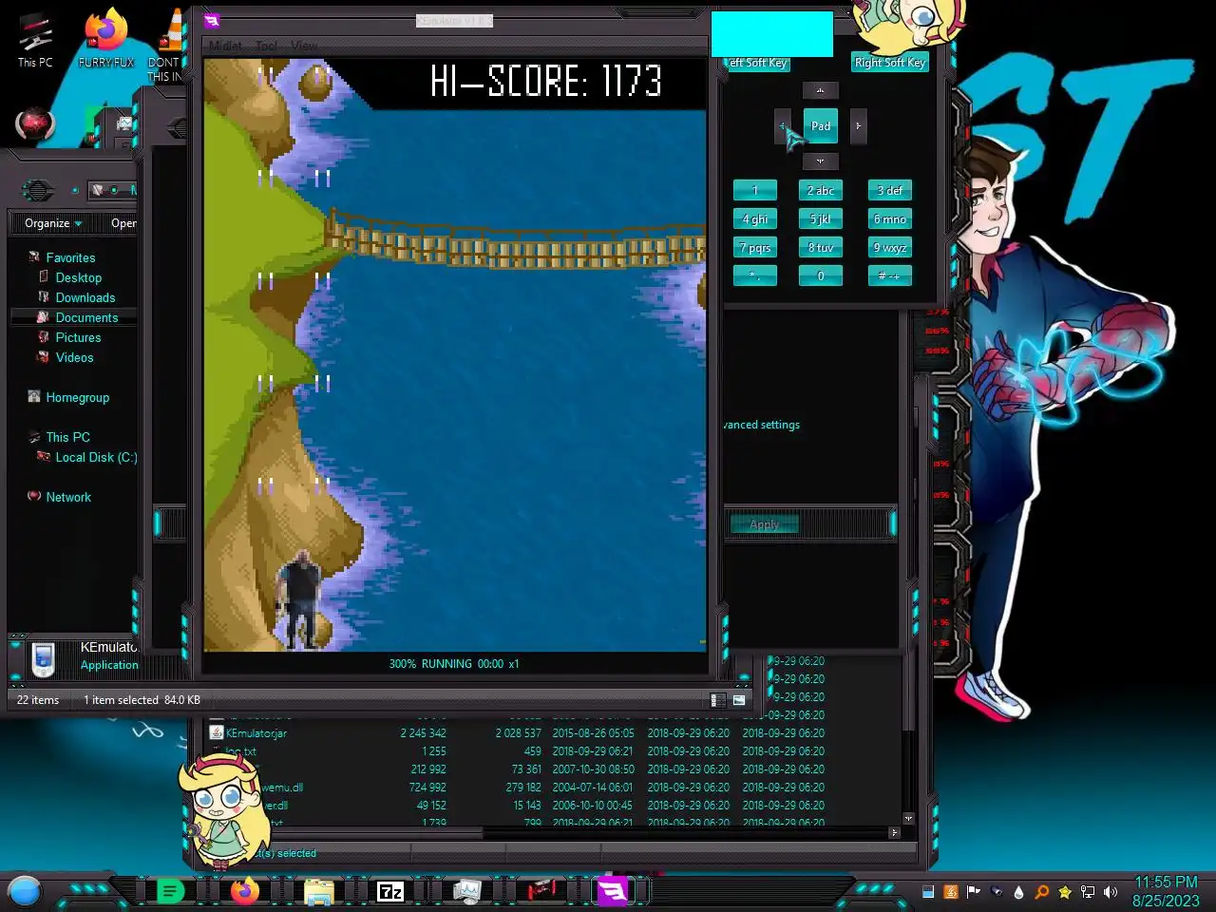Click the keypad up arrow above Pad

tap(820, 90)
